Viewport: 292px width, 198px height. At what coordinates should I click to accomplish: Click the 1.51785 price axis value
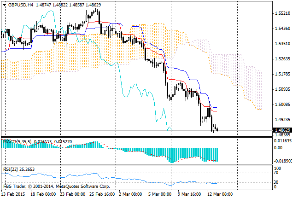point(282,74)
